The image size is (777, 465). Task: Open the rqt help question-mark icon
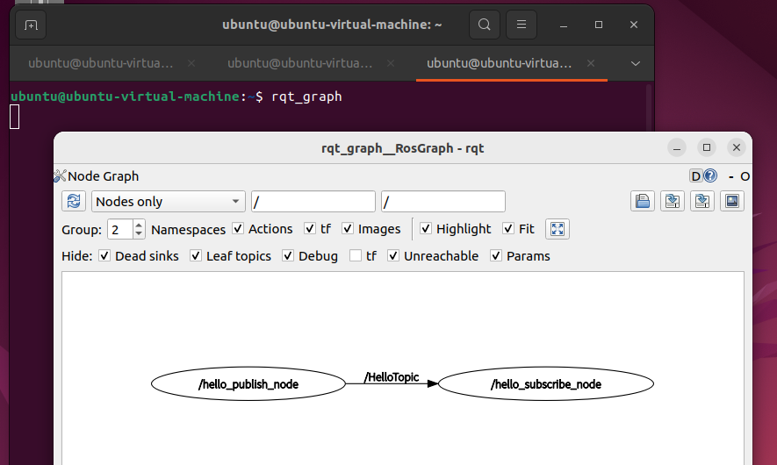coord(710,175)
